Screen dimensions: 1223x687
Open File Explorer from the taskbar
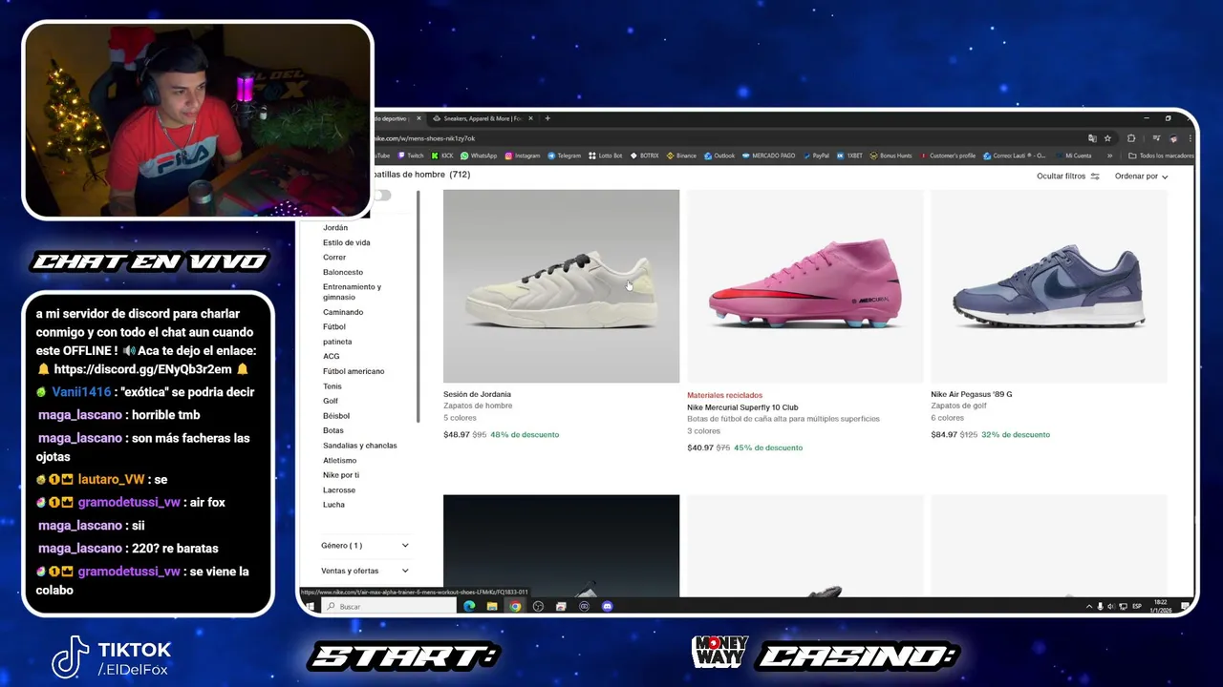point(492,606)
